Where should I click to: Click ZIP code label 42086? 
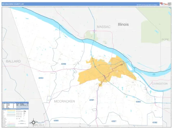click(x=63, y=64)
